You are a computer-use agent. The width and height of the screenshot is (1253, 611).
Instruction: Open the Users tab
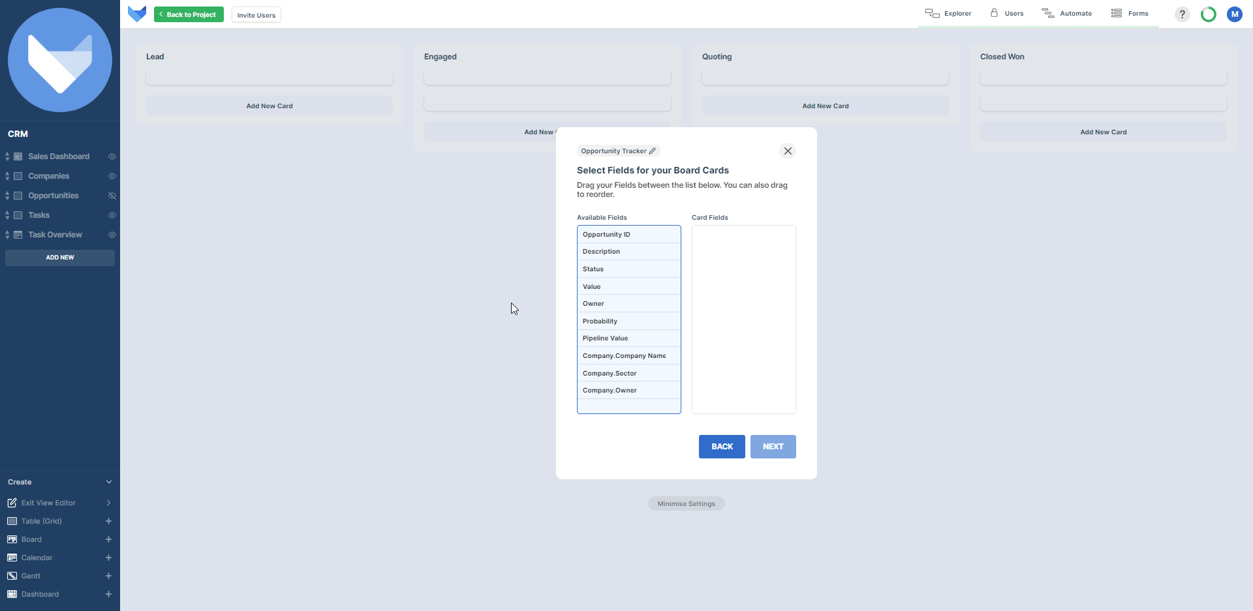tap(1007, 13)
